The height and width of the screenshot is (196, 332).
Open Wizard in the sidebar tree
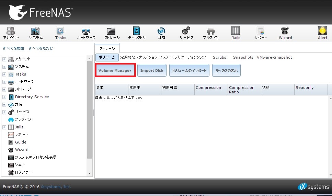click(22, 150)
